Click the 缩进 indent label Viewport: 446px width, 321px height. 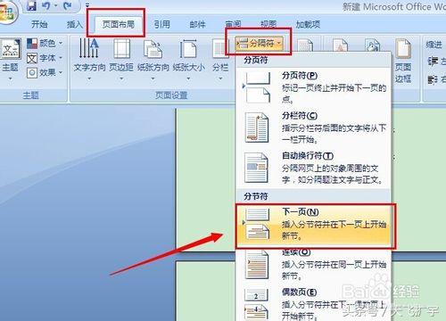pyautogui.click(x=434, y=45)
